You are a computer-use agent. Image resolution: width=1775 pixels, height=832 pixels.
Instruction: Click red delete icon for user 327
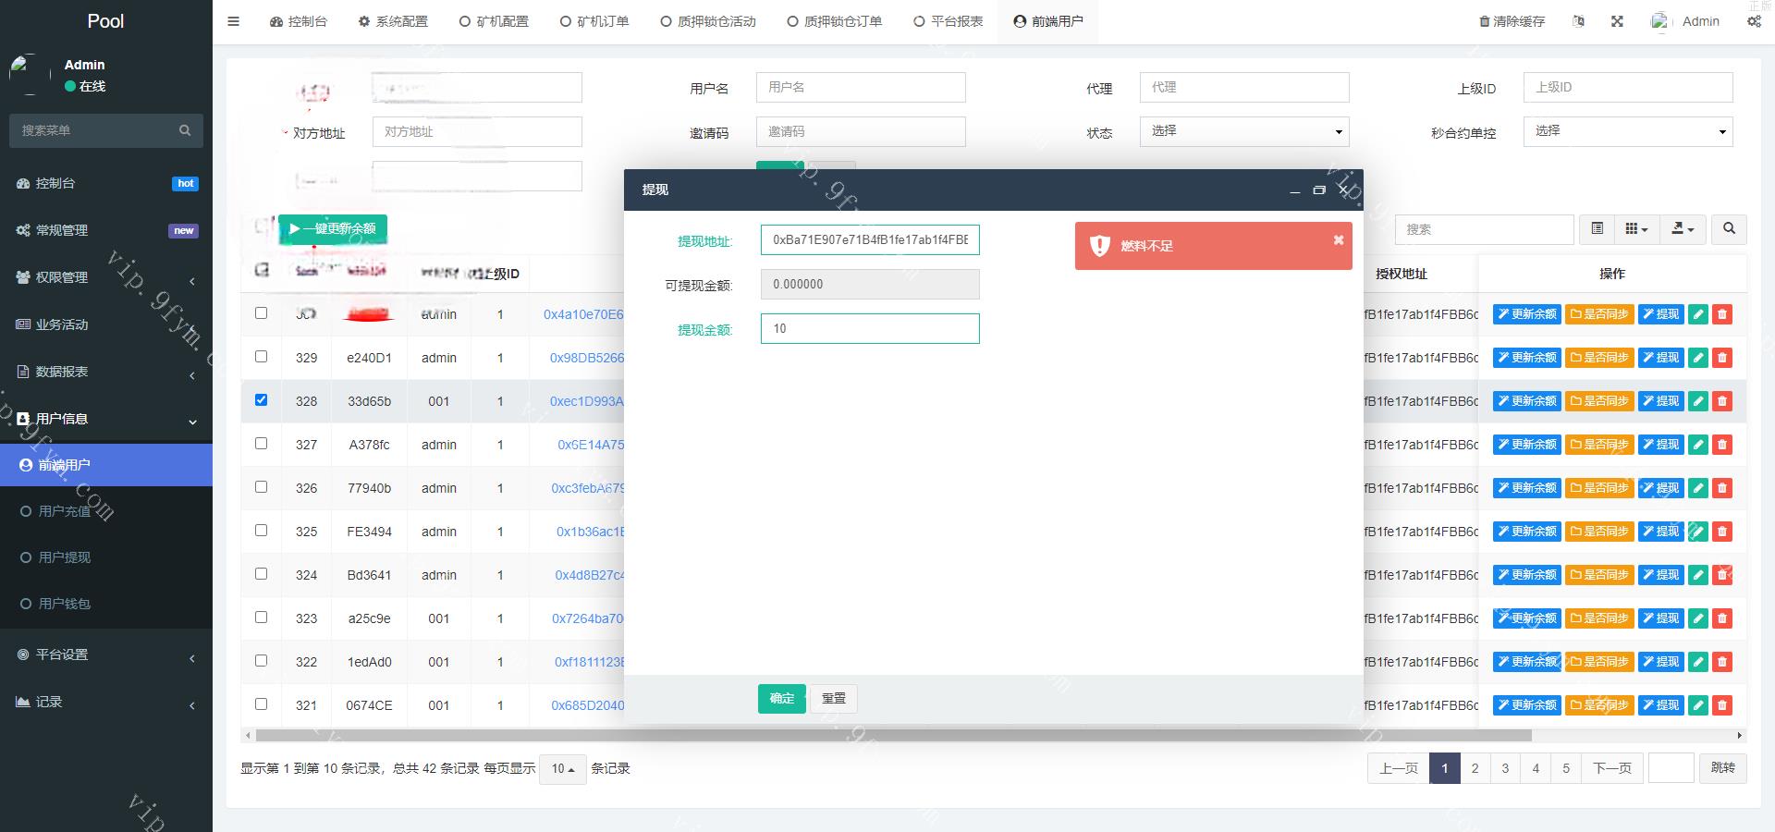coord(1721,445)
